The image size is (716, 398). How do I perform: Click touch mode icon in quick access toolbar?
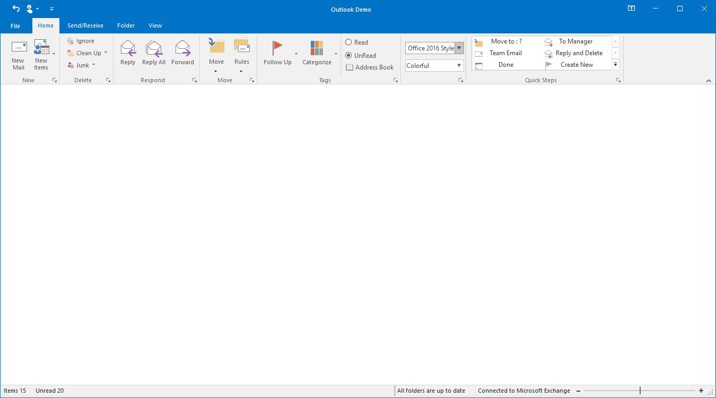tap(30, 9)
